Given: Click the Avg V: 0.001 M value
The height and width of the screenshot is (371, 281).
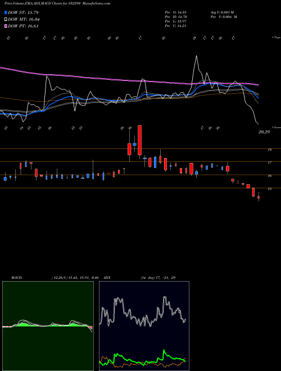Looking at the screenshot, I should pos(224,12).
